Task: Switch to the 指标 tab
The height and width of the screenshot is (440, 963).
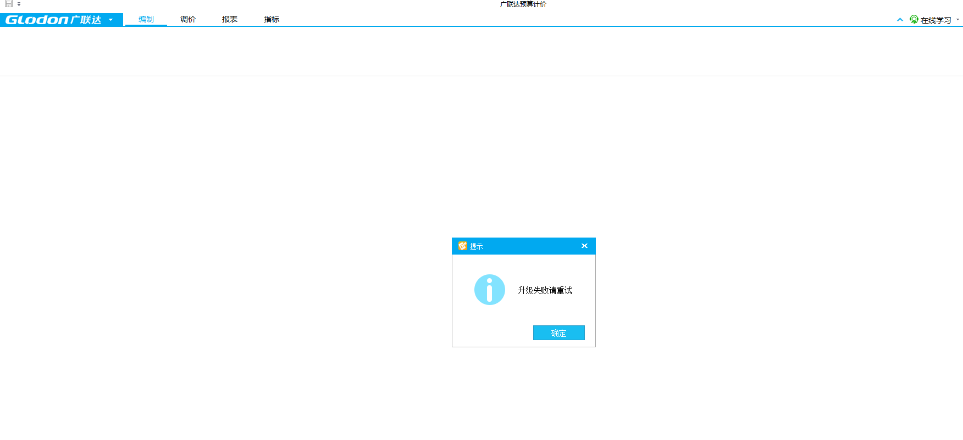Action: [272, 19]
